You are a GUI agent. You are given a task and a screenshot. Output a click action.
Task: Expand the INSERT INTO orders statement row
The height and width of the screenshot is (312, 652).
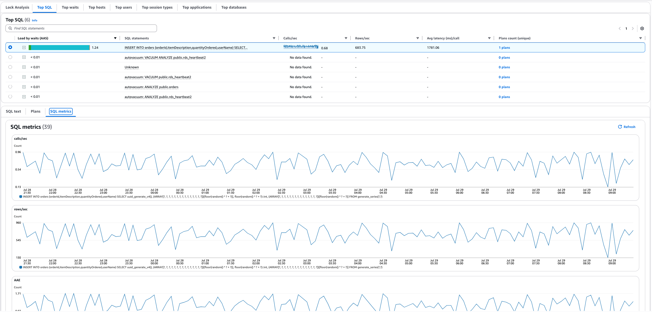[x=24, y=47]
